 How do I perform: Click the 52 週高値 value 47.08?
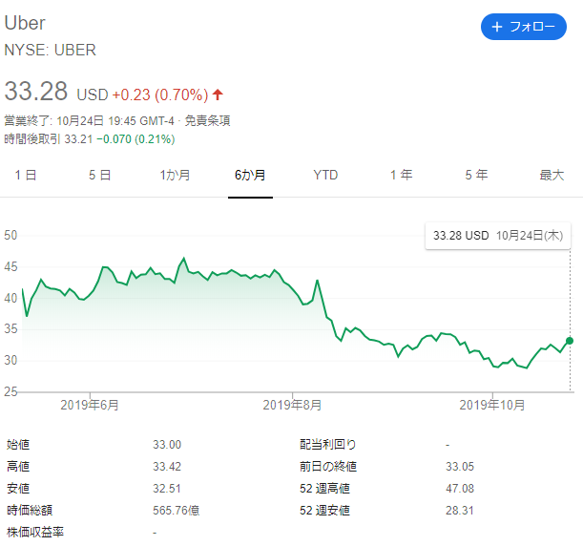point(460,489)
